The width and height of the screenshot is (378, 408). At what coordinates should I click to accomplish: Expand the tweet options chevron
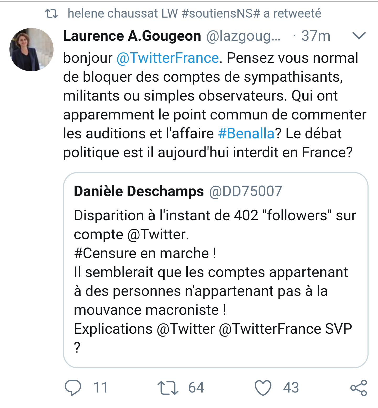(x=359, y=35)
